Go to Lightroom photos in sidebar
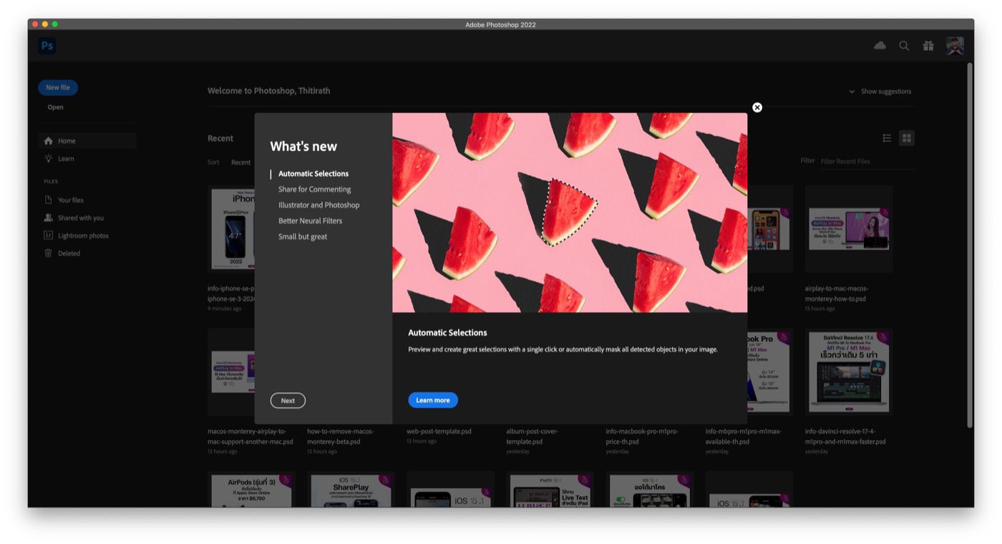Image resolution: width=1002 pixels, height=544 pixels. [83, 235]
